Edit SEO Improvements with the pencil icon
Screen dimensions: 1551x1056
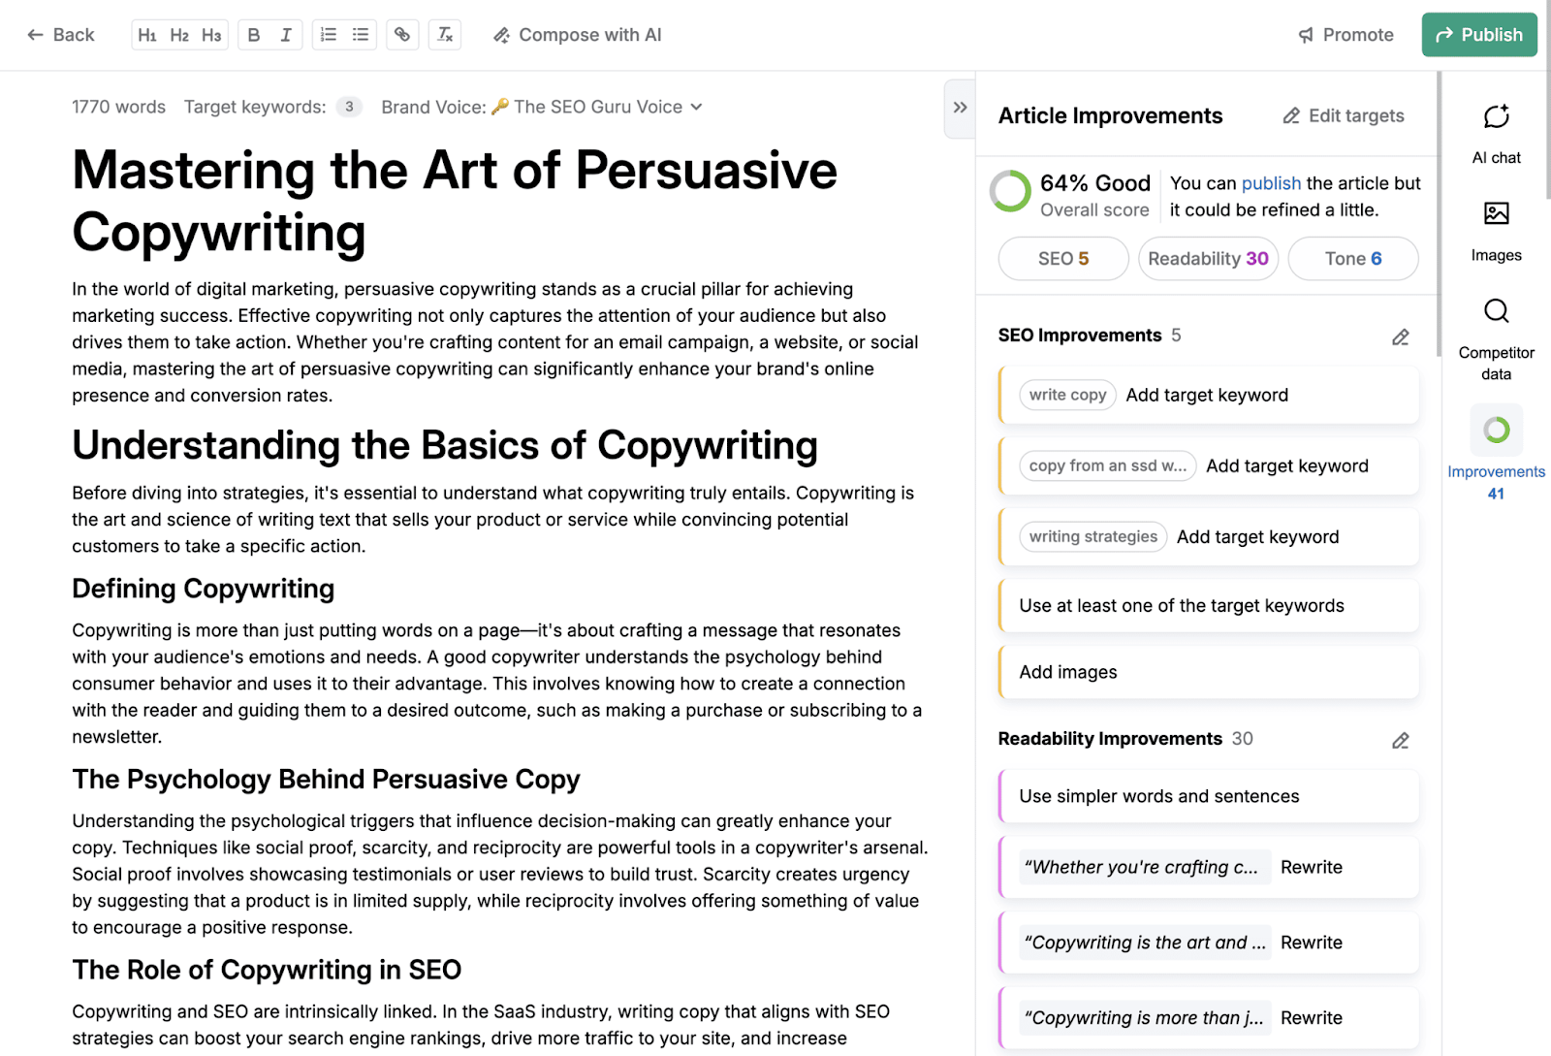(x=1400, y=336)
